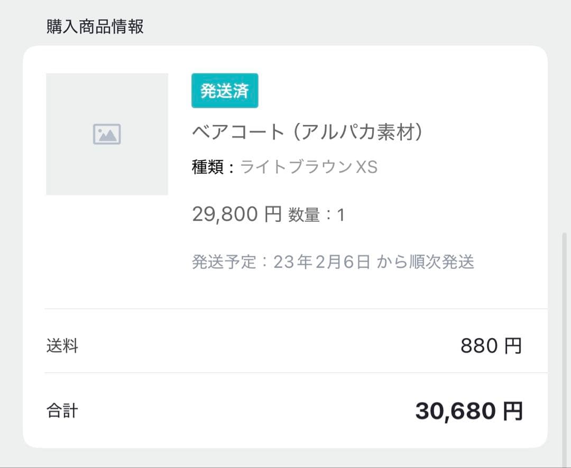Select the 23年2月6日 shipping date

[x=322, y=262]
